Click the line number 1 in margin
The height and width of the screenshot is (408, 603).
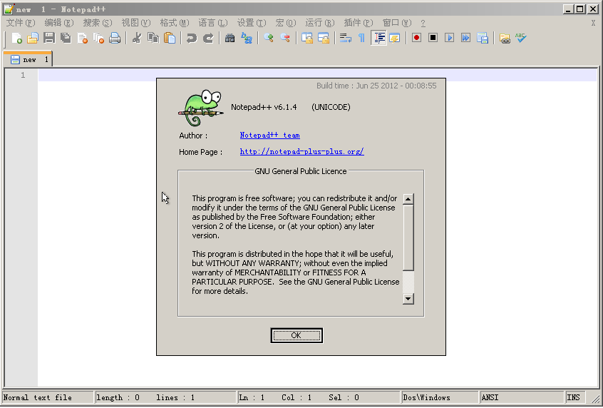point(23,75)
